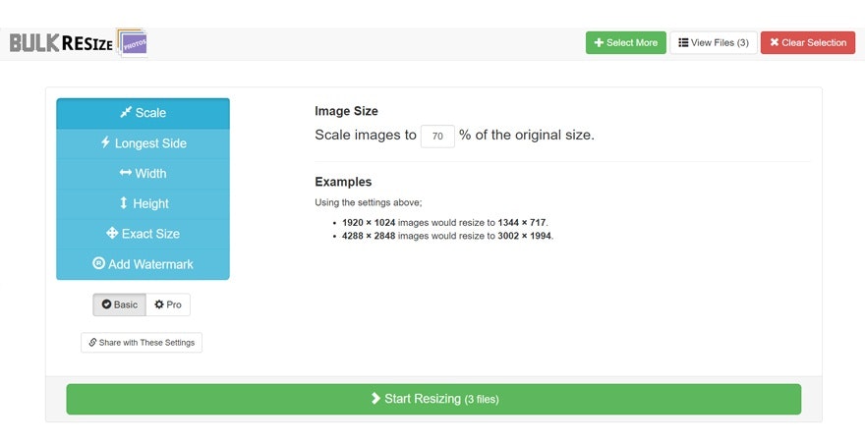Enable Basic settings mode

pyautogui.click(x=120, y=304)
